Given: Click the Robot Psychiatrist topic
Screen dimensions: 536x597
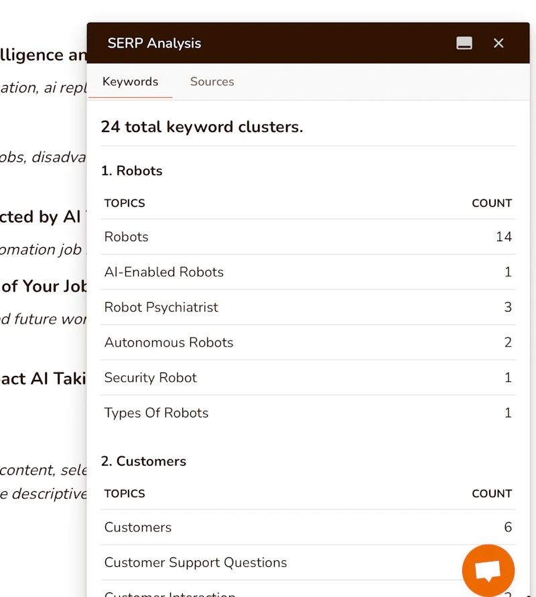Looking at the screenshot, I should [161, 308].
